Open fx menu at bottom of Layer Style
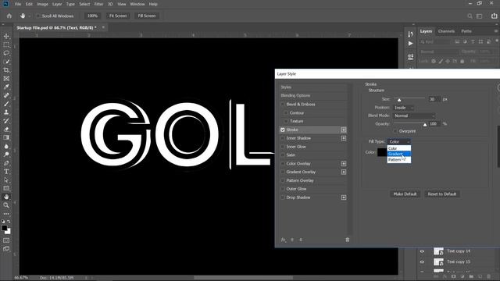This screenshot has width=500, height=281. point(283,240)
